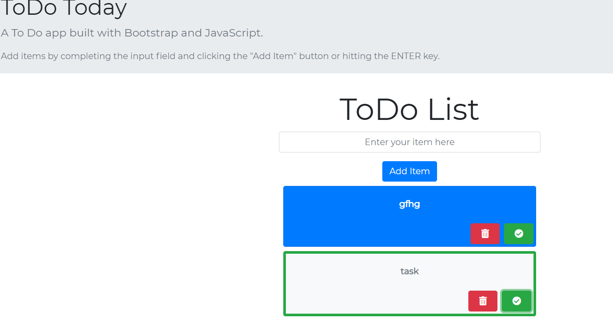Click the ToDo List heading
Viewport: 613px width, 328px height.
(409, 109)
